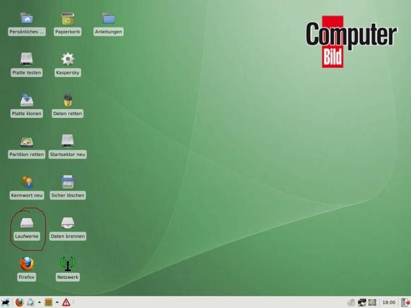Launch the Partition retten icon
Screen dimensions: 411x308
pos(26,141)
